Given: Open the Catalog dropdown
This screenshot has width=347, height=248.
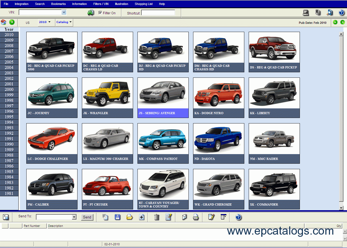Looking at the screenshot, I should point(64,22).
